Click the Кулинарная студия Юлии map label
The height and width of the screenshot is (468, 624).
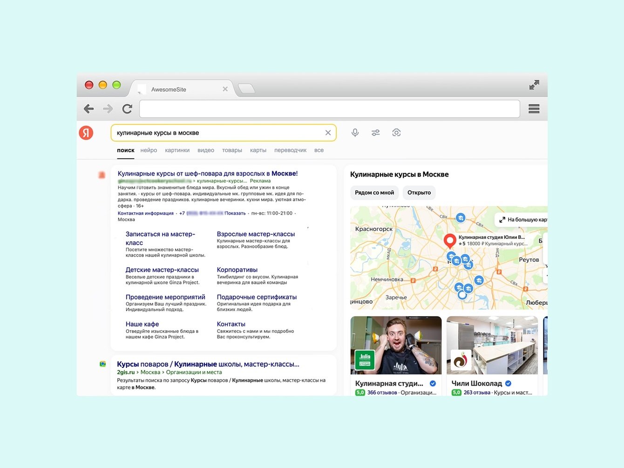[493, 240]
